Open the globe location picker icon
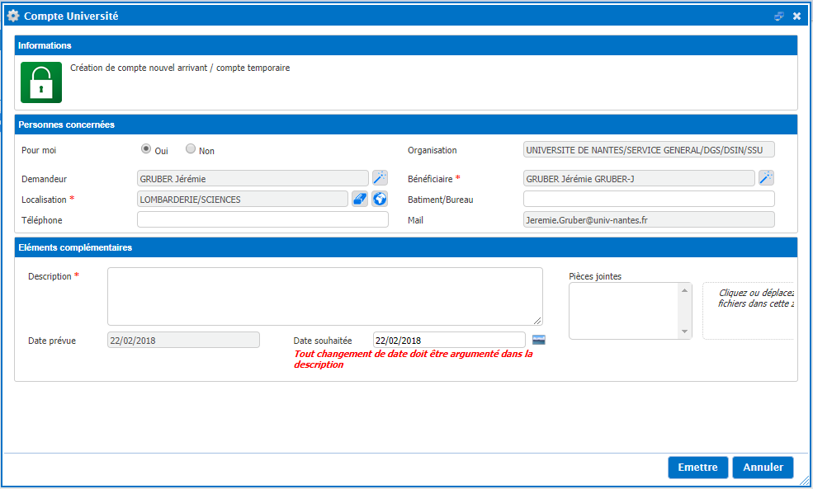 point(380,199)
